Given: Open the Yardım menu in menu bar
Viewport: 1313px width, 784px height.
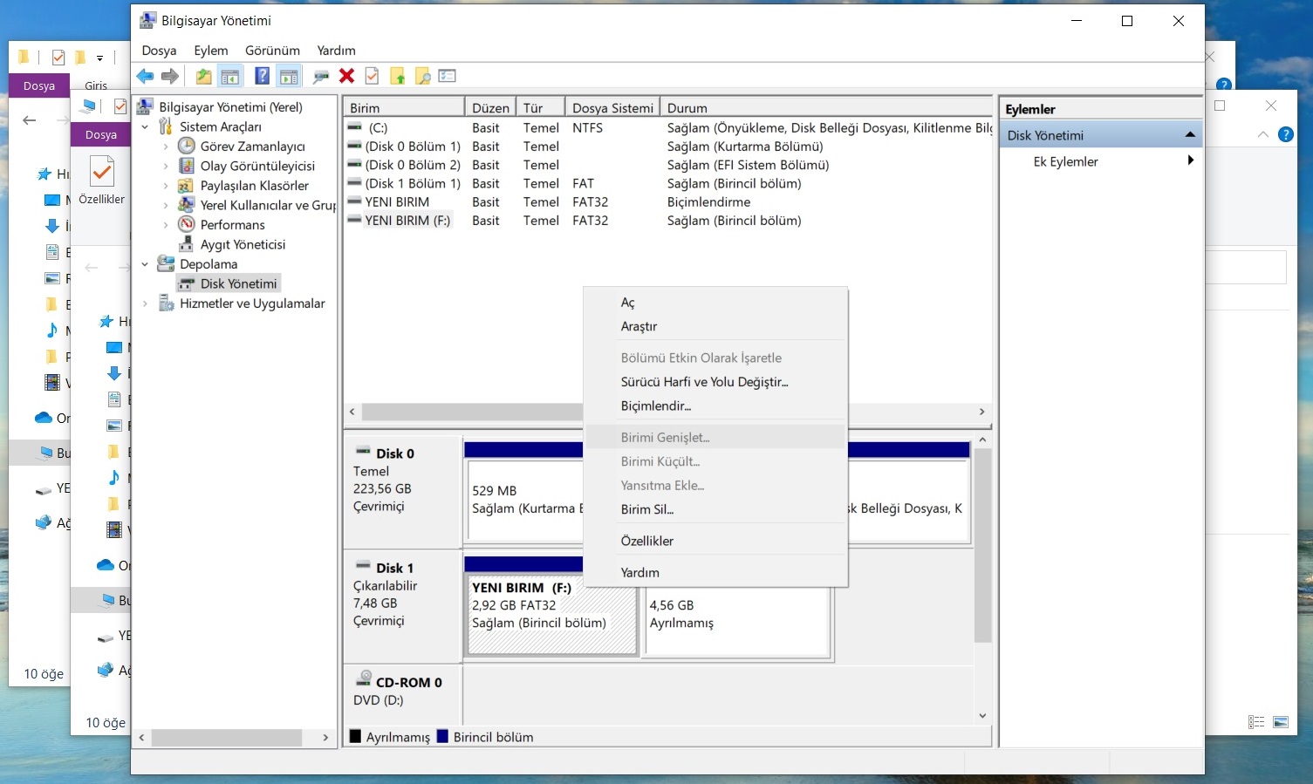Looking at the screenshot, I should click(336, 51).
